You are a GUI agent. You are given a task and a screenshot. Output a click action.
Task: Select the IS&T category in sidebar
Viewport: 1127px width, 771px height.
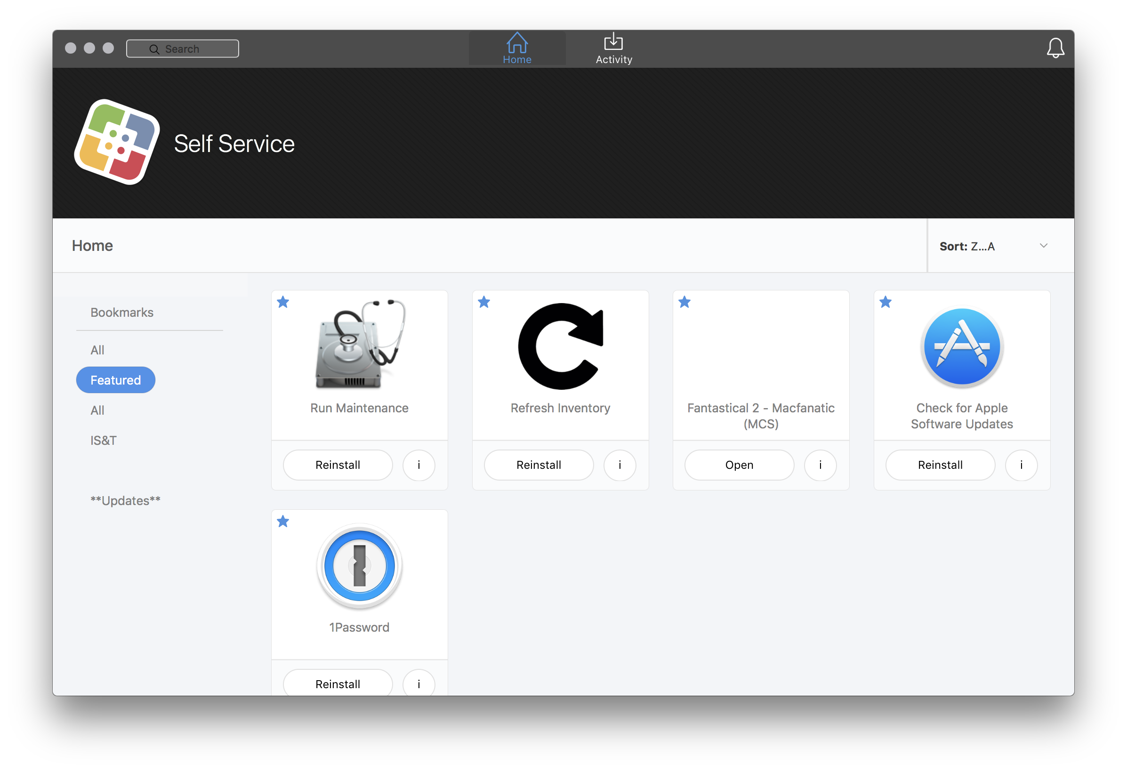[103, 440]
